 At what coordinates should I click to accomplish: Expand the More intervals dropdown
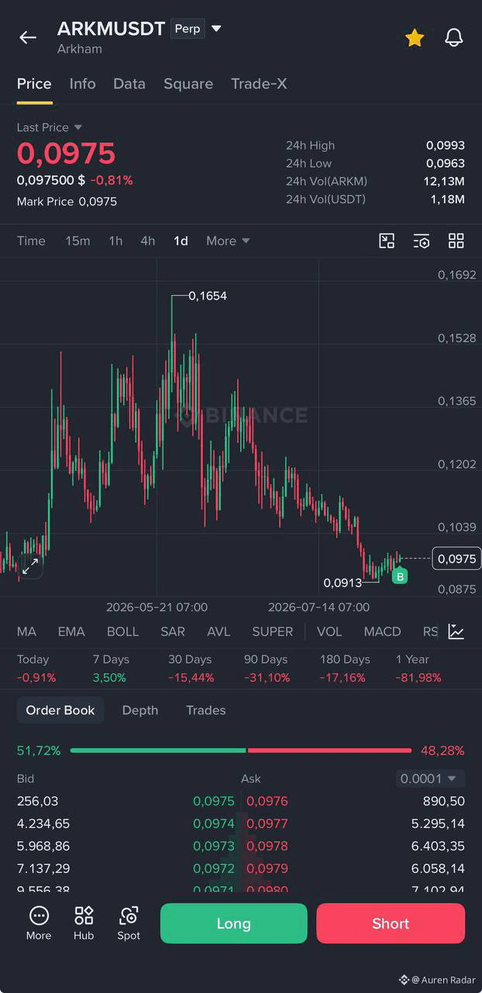pos(228,241)
